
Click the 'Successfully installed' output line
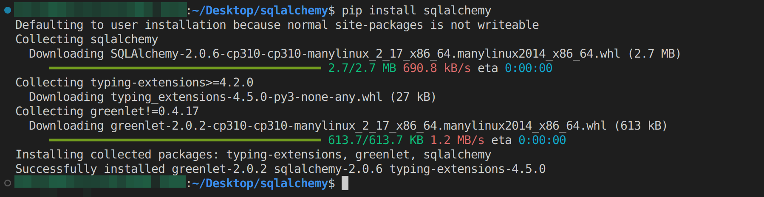click(280, 169)
